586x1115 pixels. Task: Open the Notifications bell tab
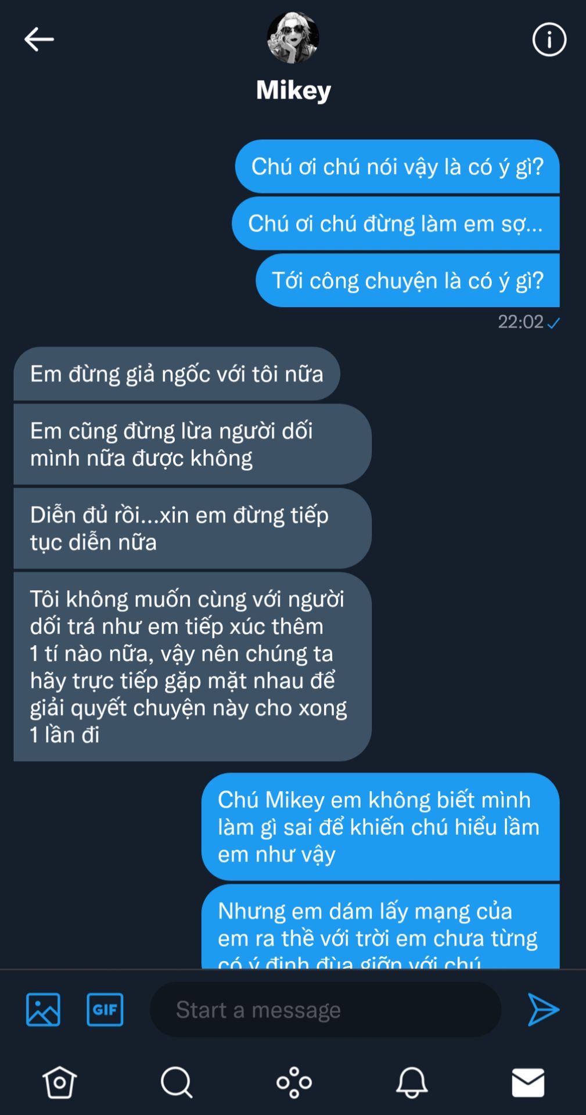[x=412, y=1082]
